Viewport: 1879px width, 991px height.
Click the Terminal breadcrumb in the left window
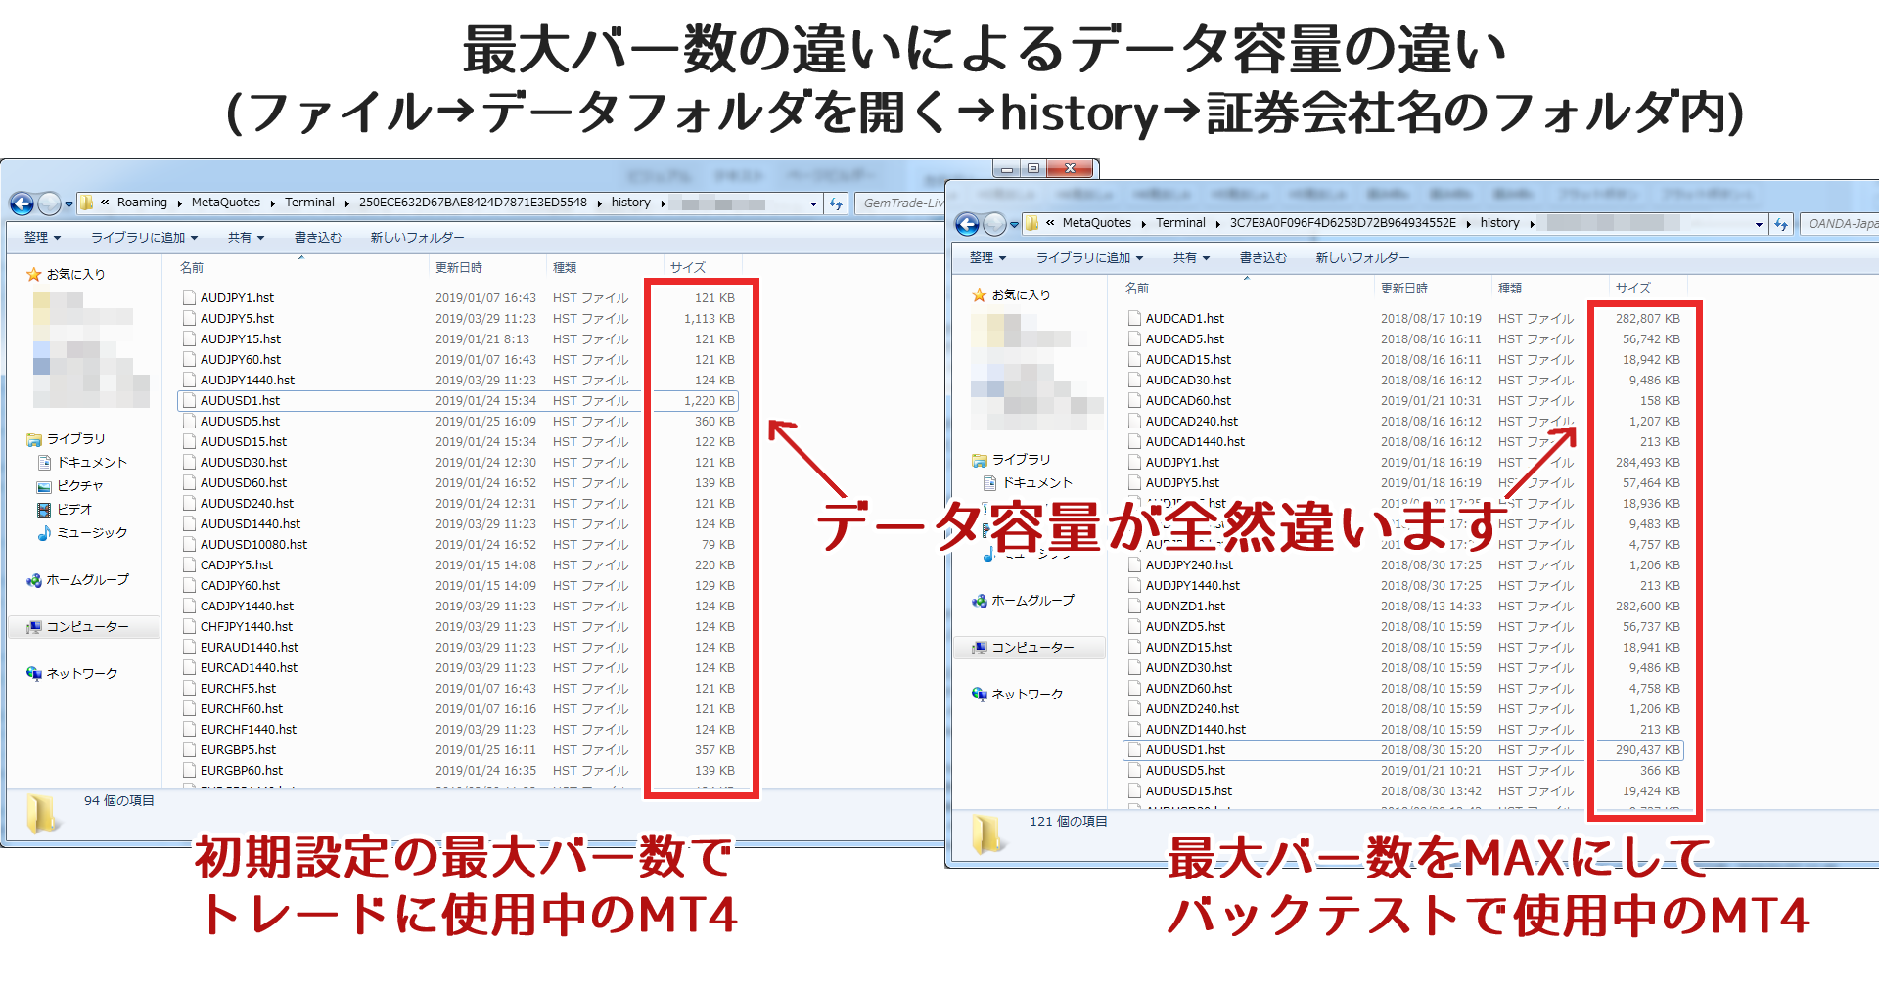pos(309,203)
